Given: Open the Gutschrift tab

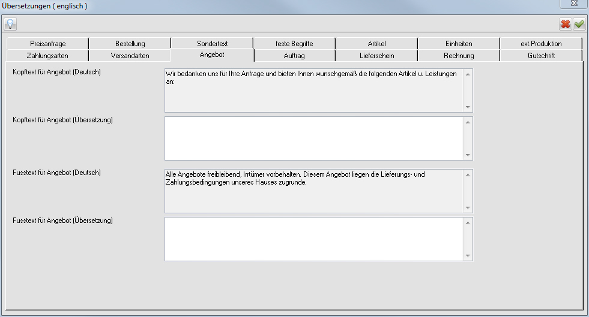Looking at the screenshot, I should coord(541,56).
